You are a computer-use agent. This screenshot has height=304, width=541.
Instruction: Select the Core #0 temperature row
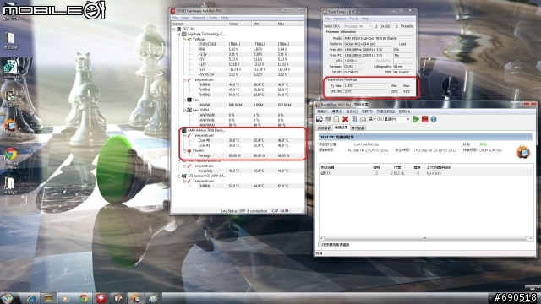[238, 140]
